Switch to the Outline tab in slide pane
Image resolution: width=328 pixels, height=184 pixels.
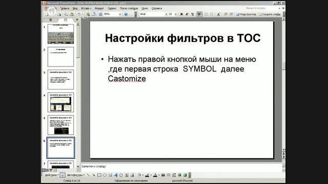coord(50,19)
